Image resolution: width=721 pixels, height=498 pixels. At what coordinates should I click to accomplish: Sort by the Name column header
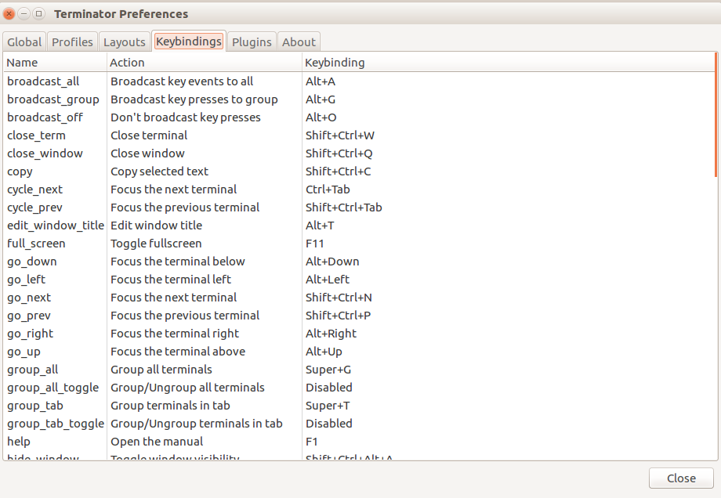coord(55,63)
